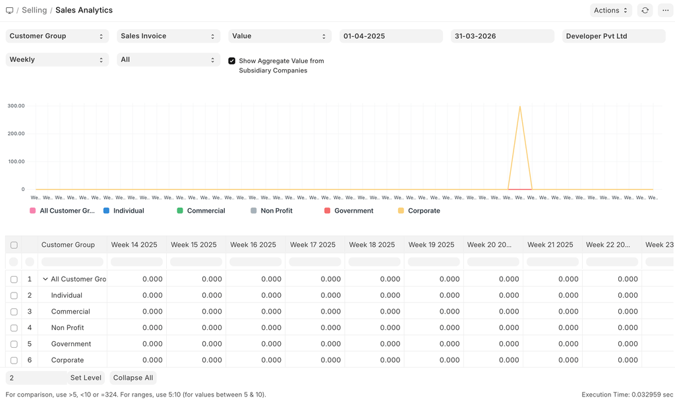Click the desk home icon in breadcrumb
Screen dimensions: 675x411
pos(9,11)
